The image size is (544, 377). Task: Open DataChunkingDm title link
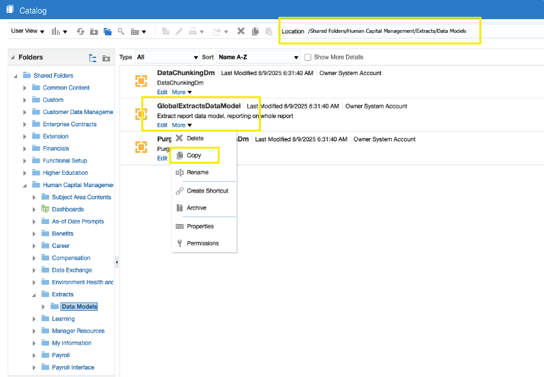pyautogui.click(x=186, y=73)
